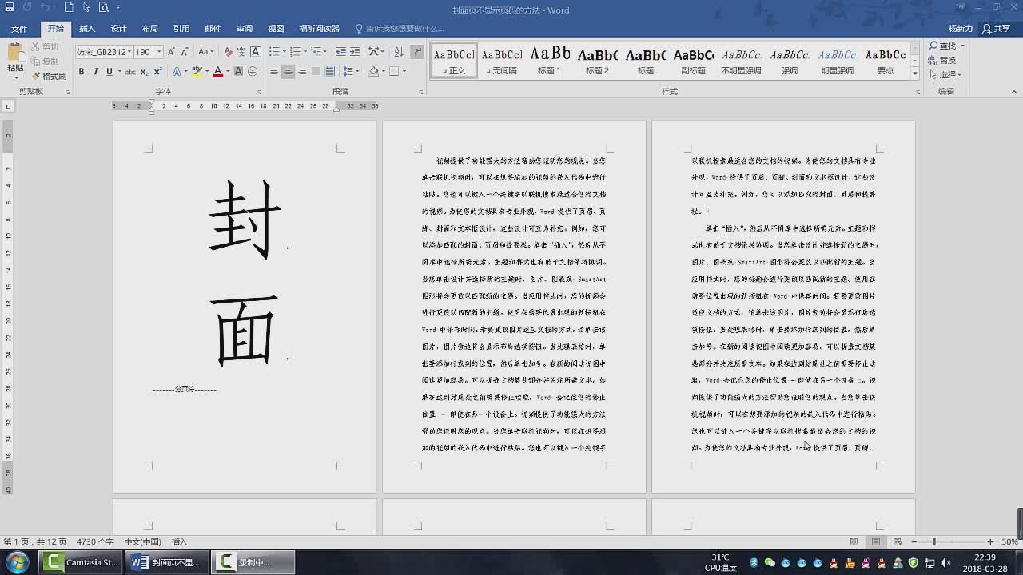Image resolution: width=1023 pixels, height=575 pixels.
Task: Click the Format Painter (格式刷) button
Action: [49, 76]
